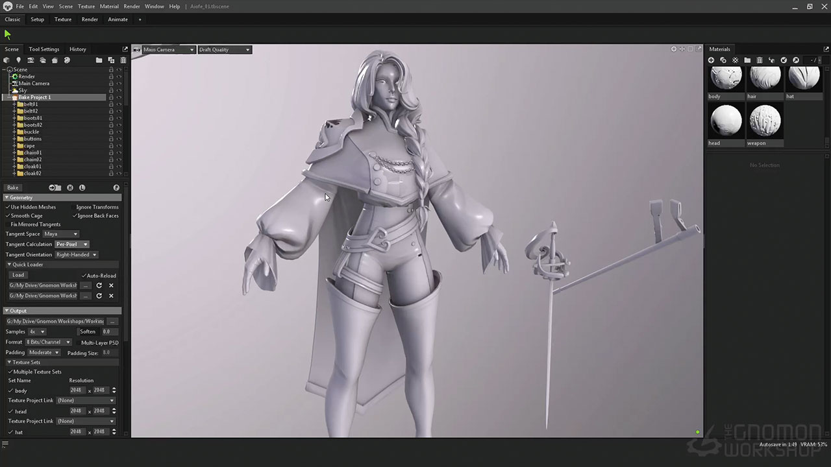This screenshot has width=831, height=467.
Task: Add a new material with the plus icon
Action: point(711,60)
